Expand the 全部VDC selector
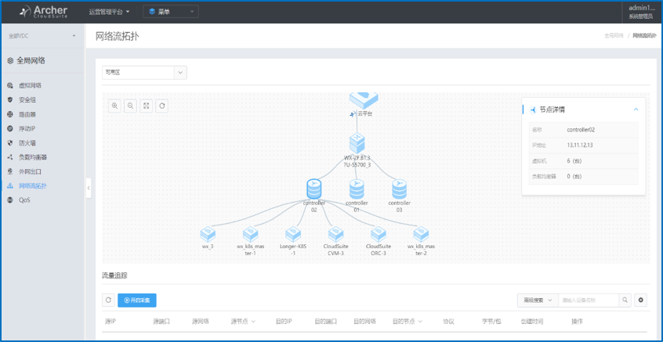This screenshot has height=342, width=663. 42,36
